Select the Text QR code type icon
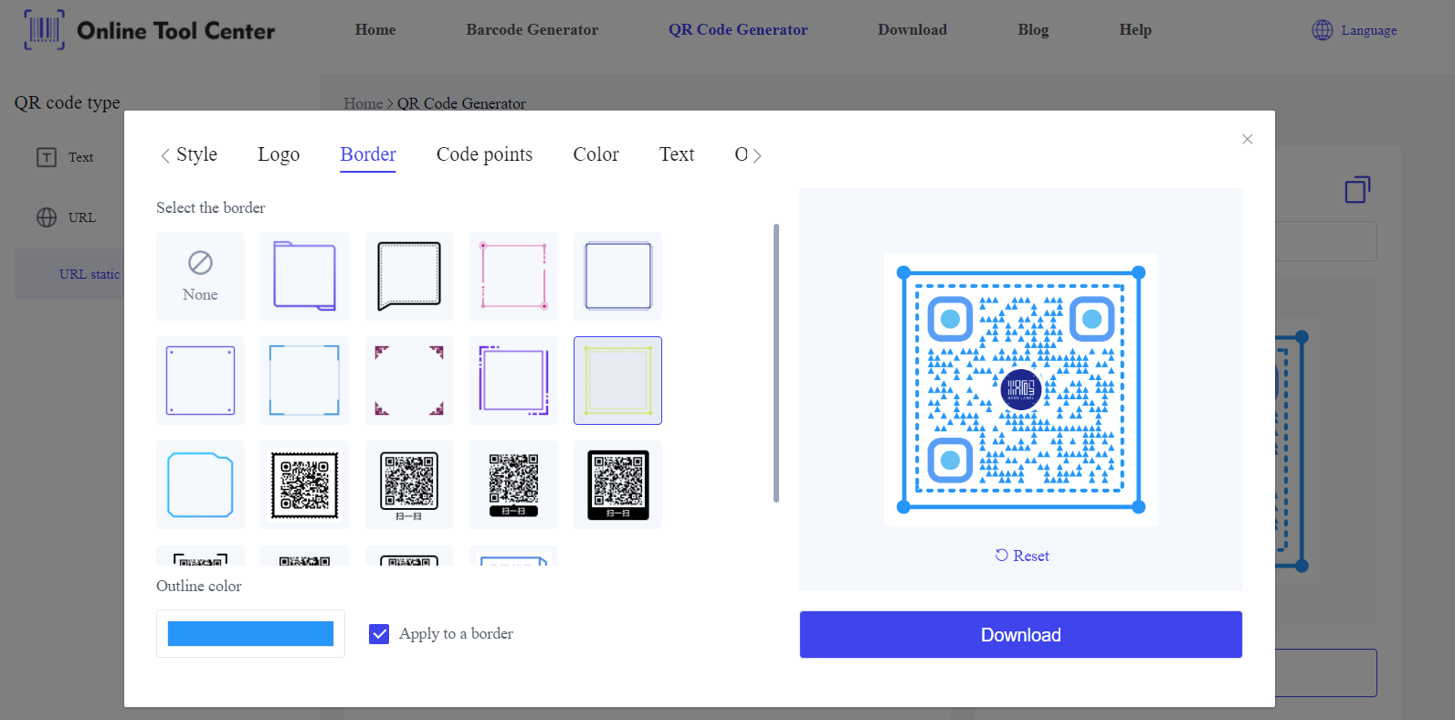The height and width of the screenshot is (720, 1455). tap(47, 157)
